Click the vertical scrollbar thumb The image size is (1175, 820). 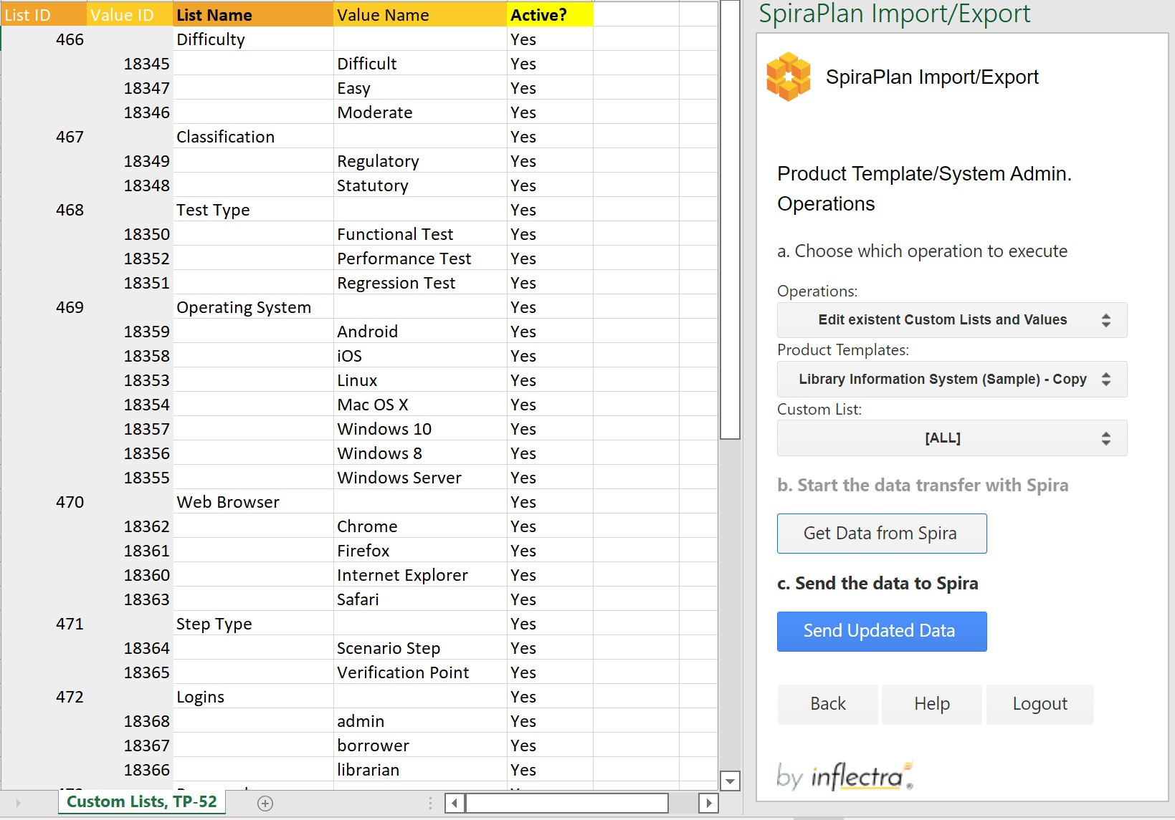[730, 219]
